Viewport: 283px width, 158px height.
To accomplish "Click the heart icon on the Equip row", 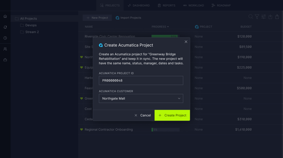I will (82, 67).
